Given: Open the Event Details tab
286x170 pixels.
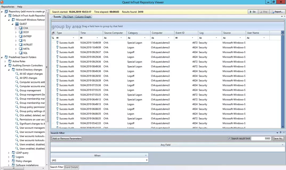Looking at the screenshot, I should coord(71,167).
